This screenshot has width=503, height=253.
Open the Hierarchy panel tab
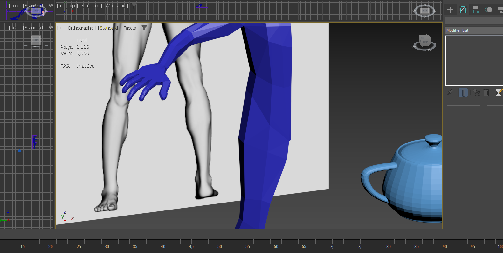point(476,10)
